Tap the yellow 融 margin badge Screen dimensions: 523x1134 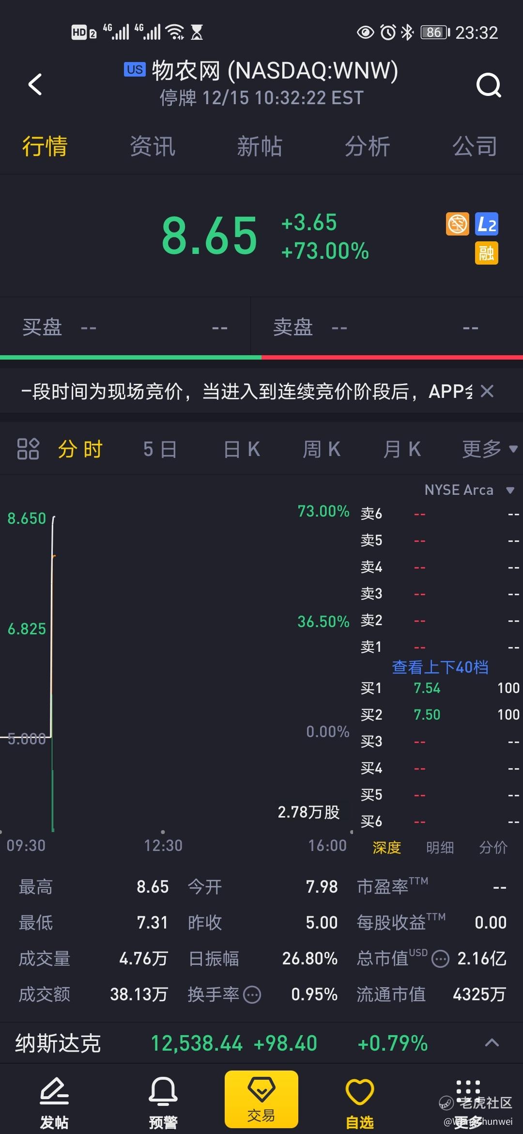pos(487,253)
